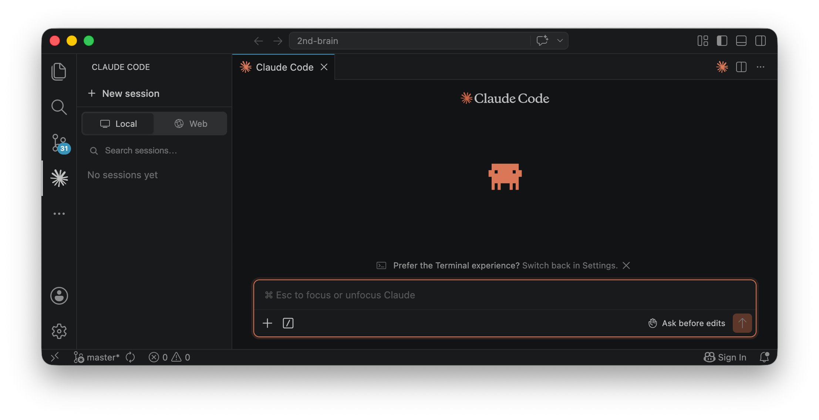
Task: Go forward with the right arrow
Action: pyautogui.click(x=278, y=41)
